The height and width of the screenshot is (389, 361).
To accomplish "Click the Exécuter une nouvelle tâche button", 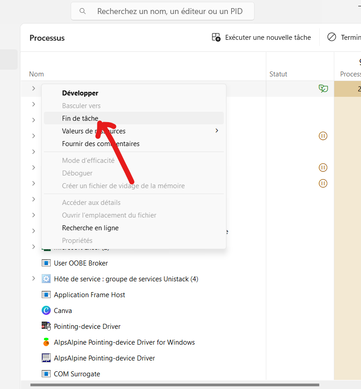I will (x=261, y=38).
